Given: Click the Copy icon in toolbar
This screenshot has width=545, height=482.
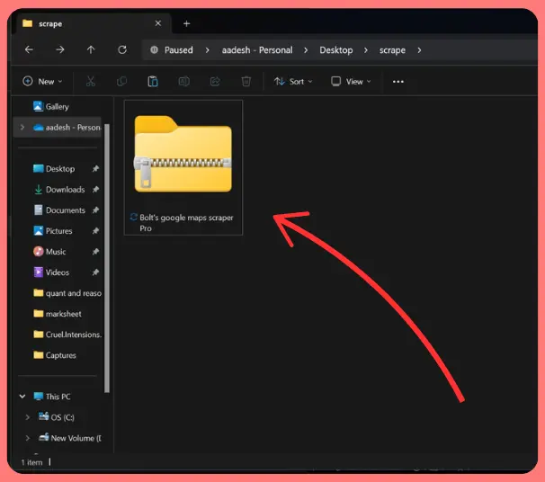Looking at the screenshot, I should point(121,81).
